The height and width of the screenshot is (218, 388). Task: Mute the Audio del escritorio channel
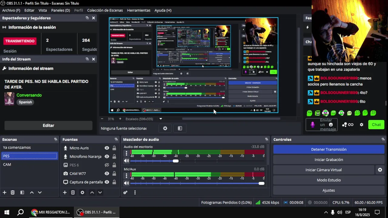(126, 161)
